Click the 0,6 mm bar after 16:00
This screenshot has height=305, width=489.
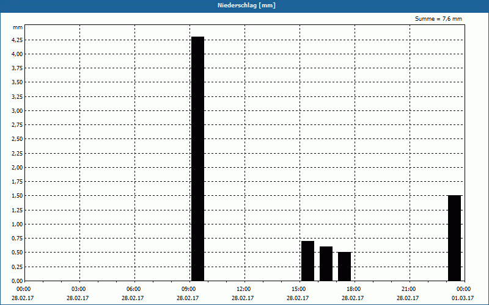tap(326, 264)
